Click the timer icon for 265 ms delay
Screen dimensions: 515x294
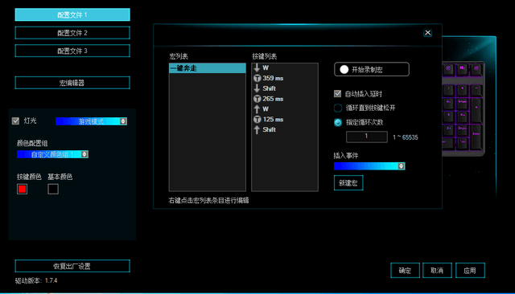coord(257,99)
